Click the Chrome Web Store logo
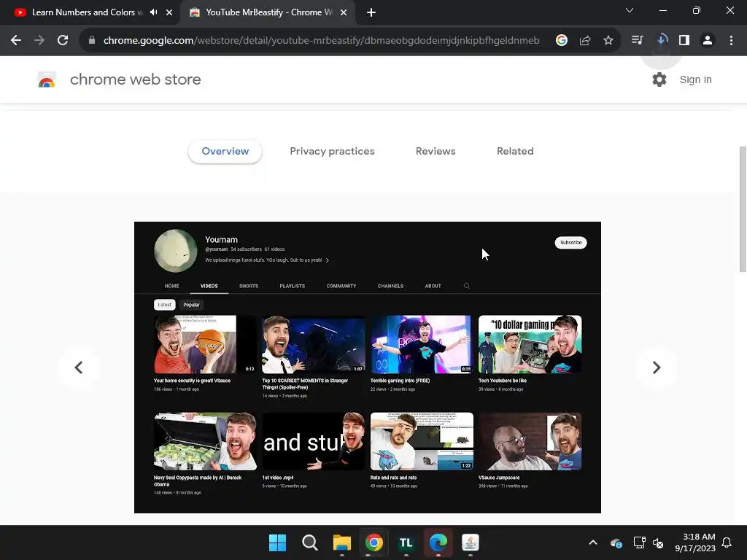747x560 pixels. point(47,79)
